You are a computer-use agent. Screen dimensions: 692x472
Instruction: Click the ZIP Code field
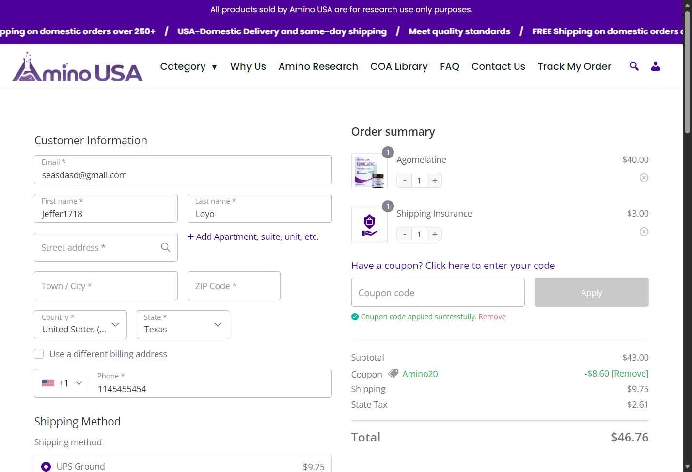234,286
